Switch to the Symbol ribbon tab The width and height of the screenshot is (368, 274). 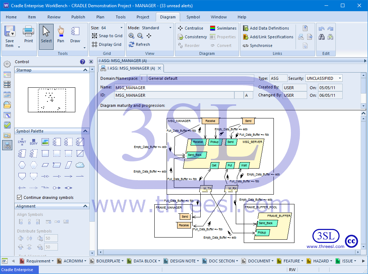[x=193, y=17]
